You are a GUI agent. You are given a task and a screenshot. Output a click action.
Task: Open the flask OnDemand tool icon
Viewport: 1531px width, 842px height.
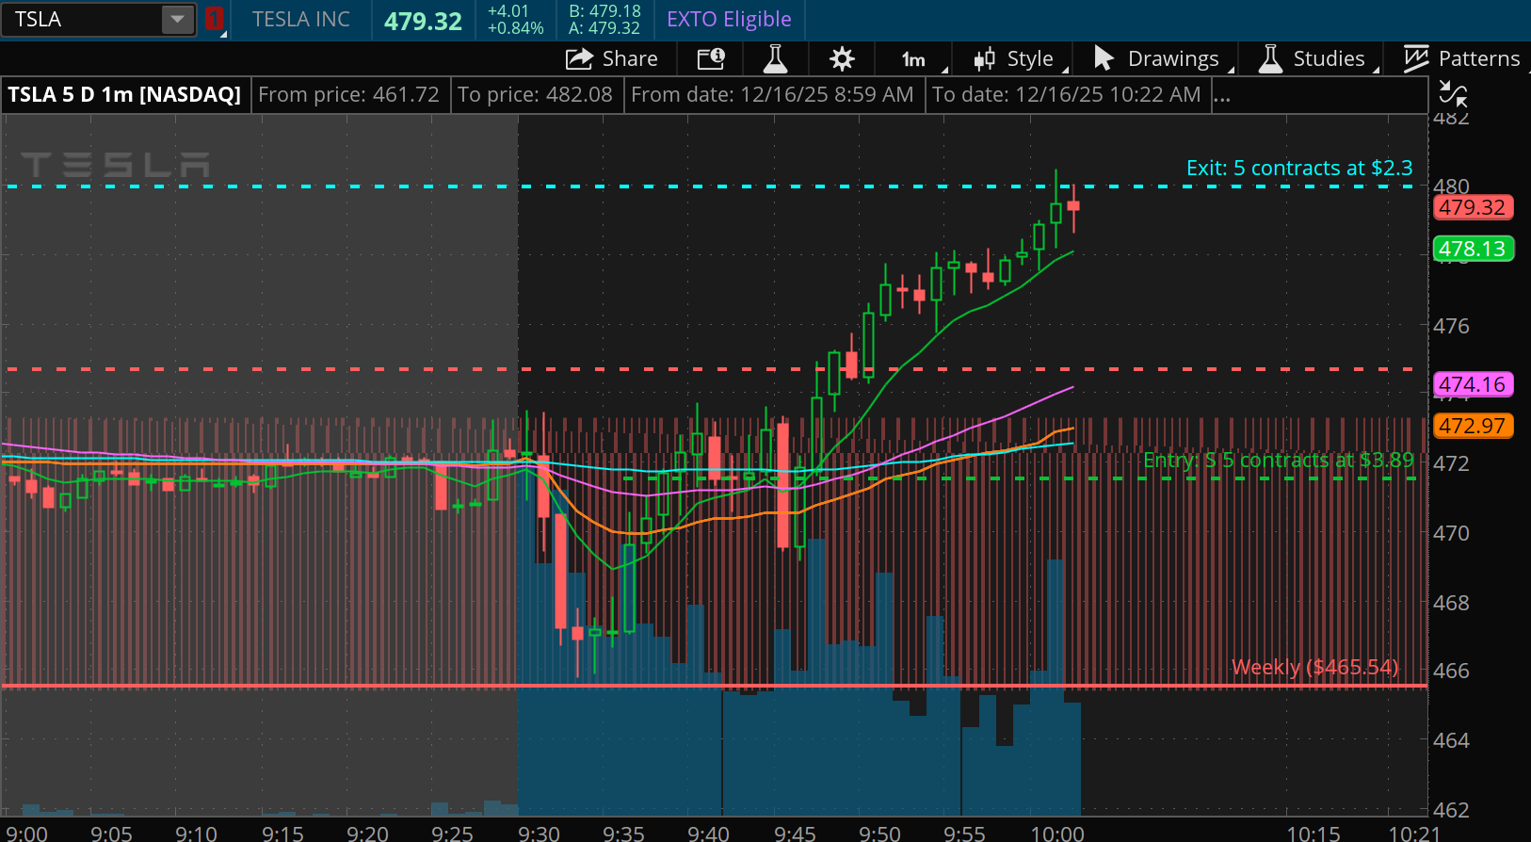point(775,59)
